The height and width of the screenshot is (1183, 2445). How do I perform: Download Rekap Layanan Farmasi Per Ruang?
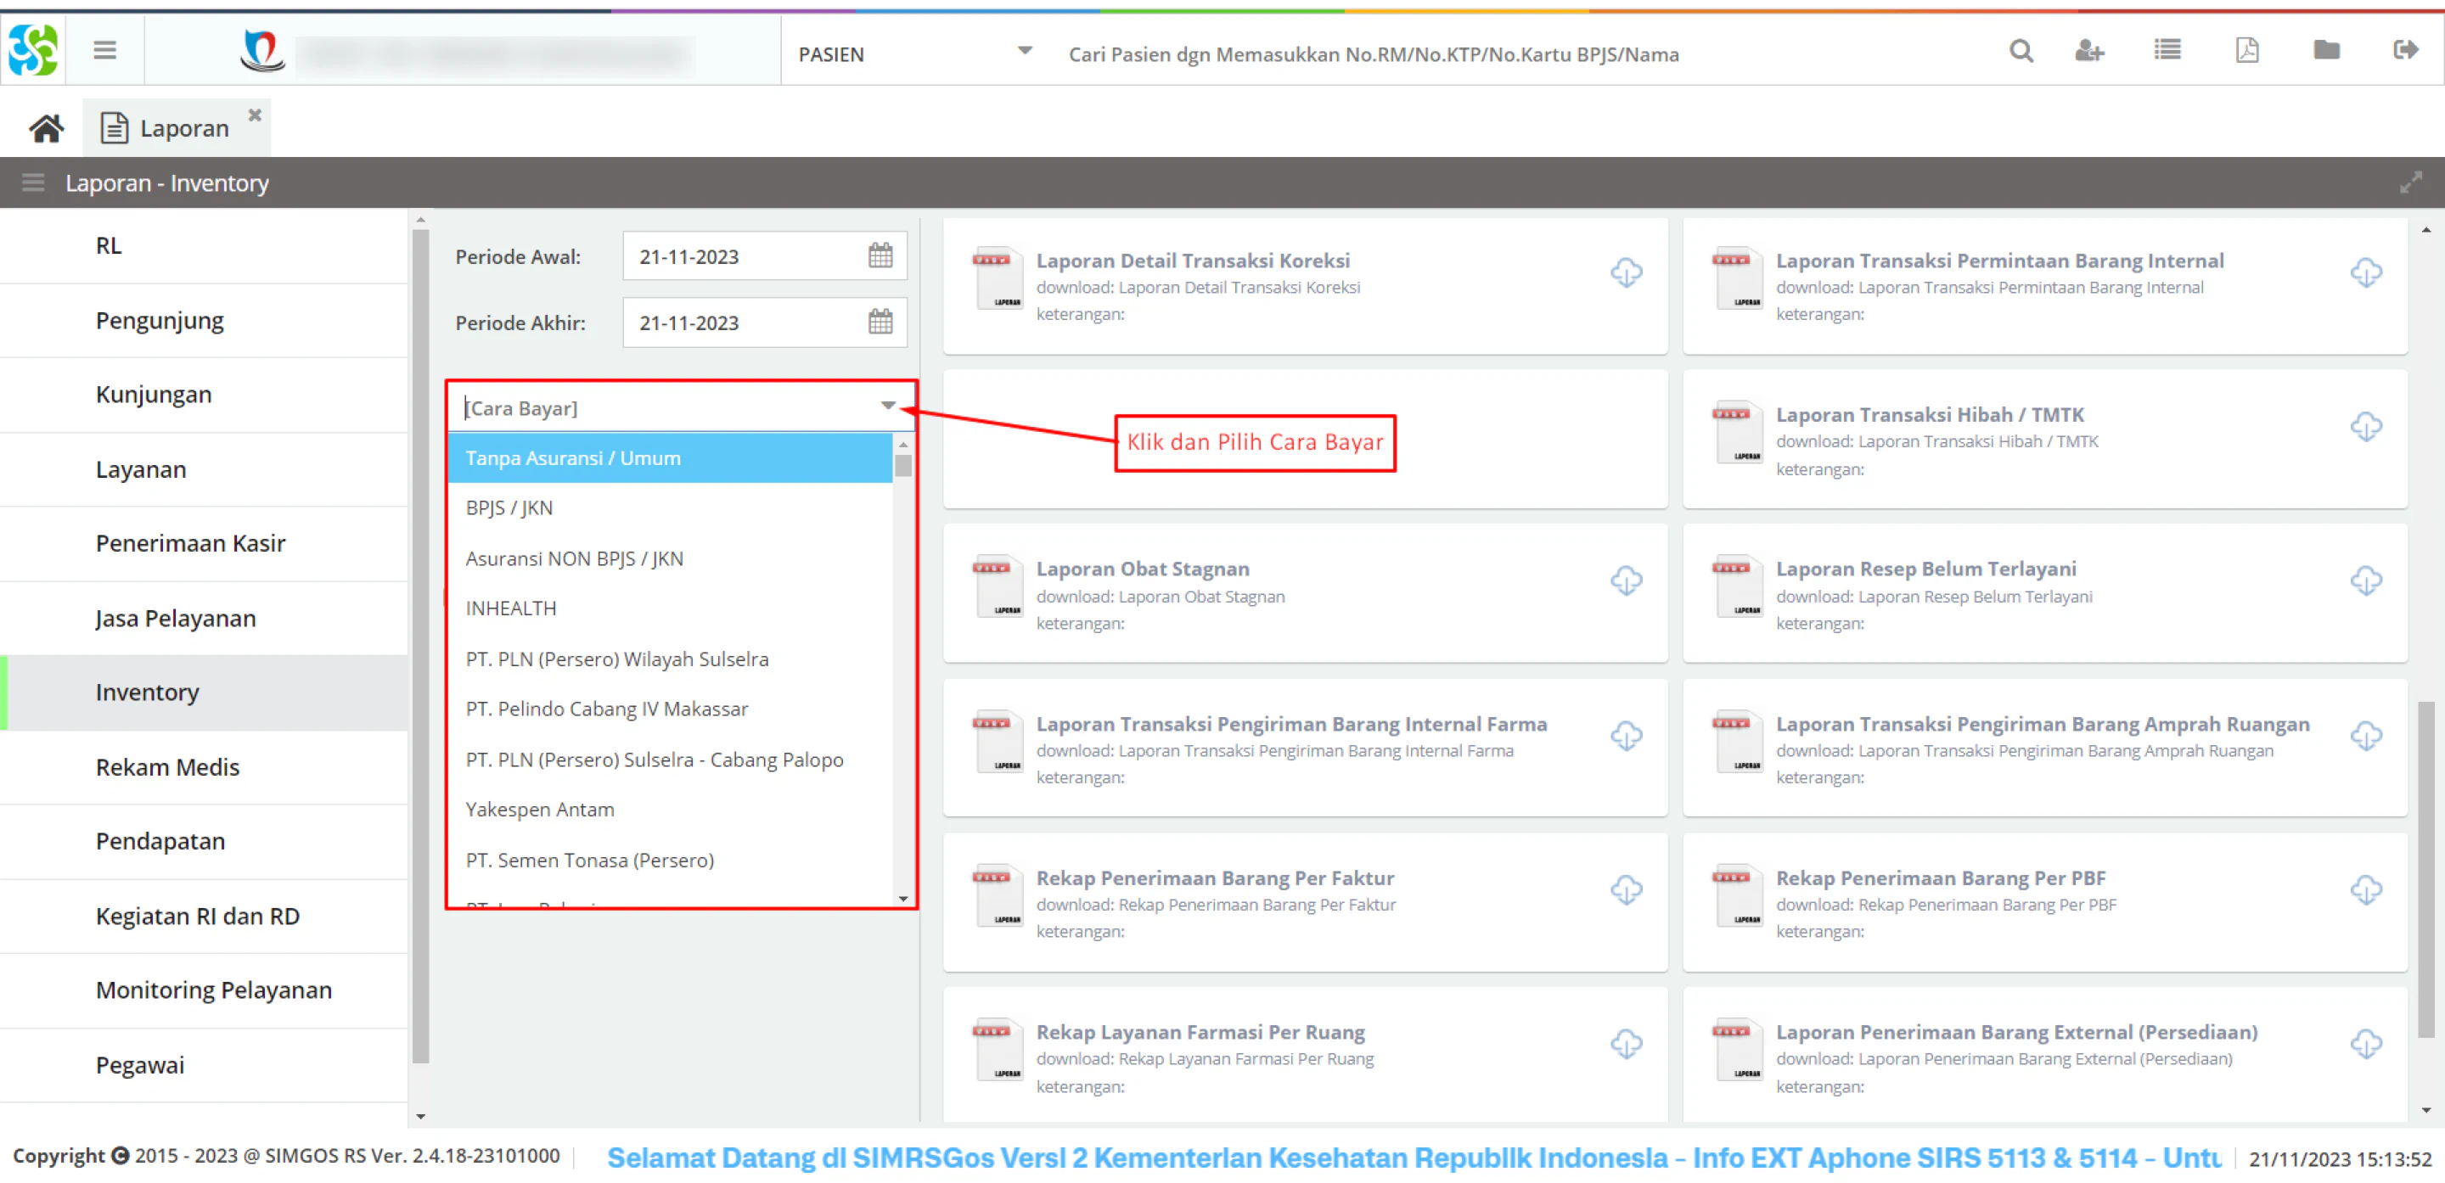tap(1626, 1045)
